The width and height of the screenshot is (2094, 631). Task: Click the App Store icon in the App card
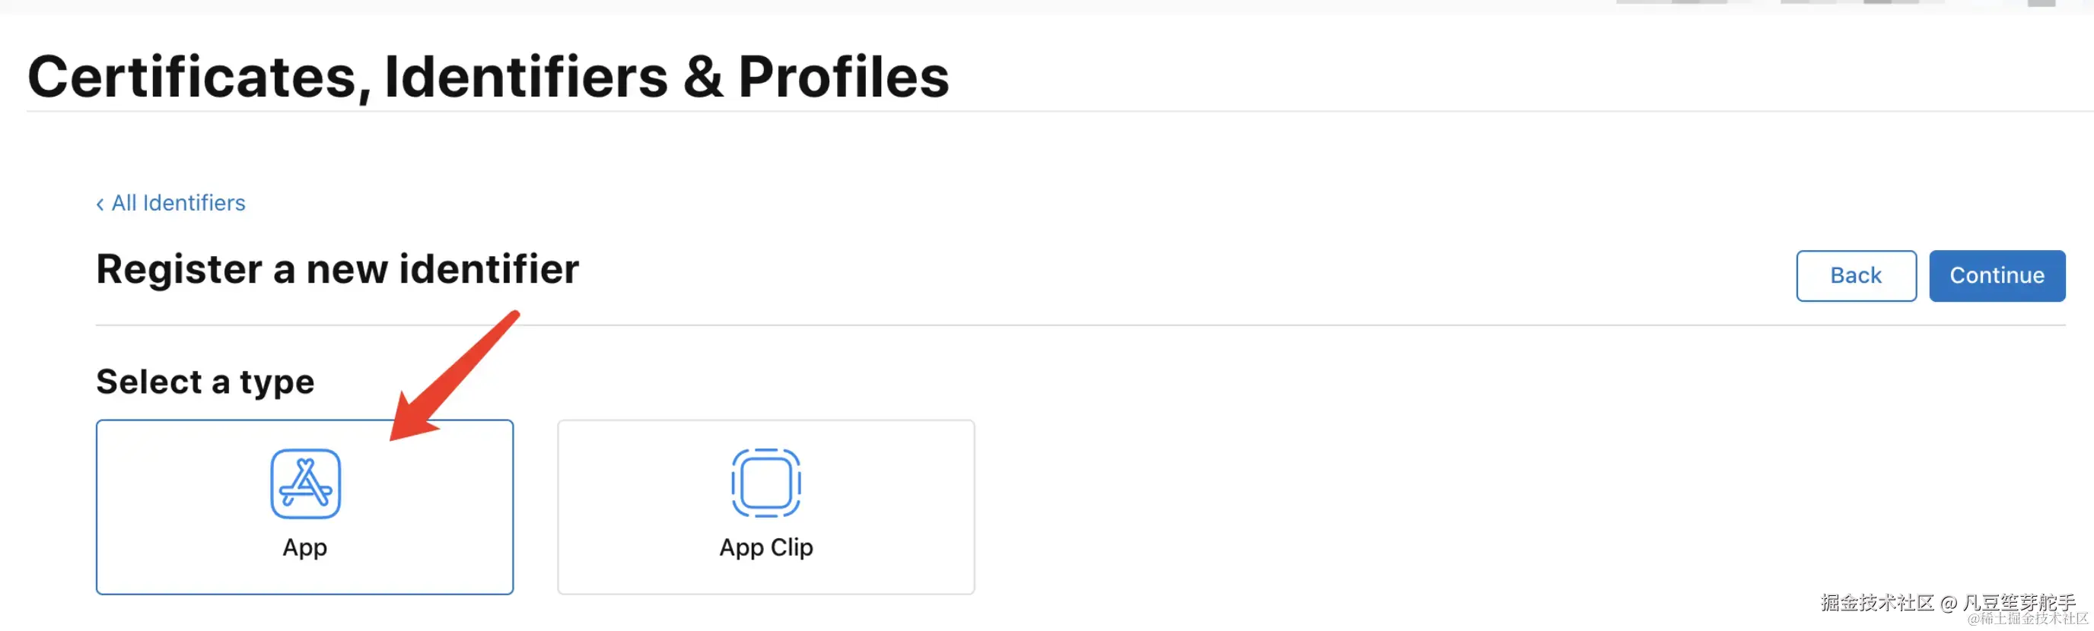click(305, 484)
